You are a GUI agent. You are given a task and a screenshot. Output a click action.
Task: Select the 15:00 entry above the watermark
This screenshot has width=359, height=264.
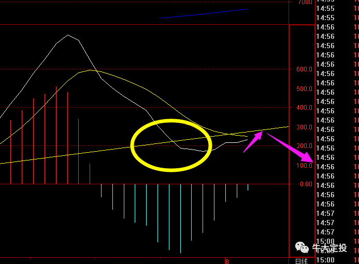(325, 241)
